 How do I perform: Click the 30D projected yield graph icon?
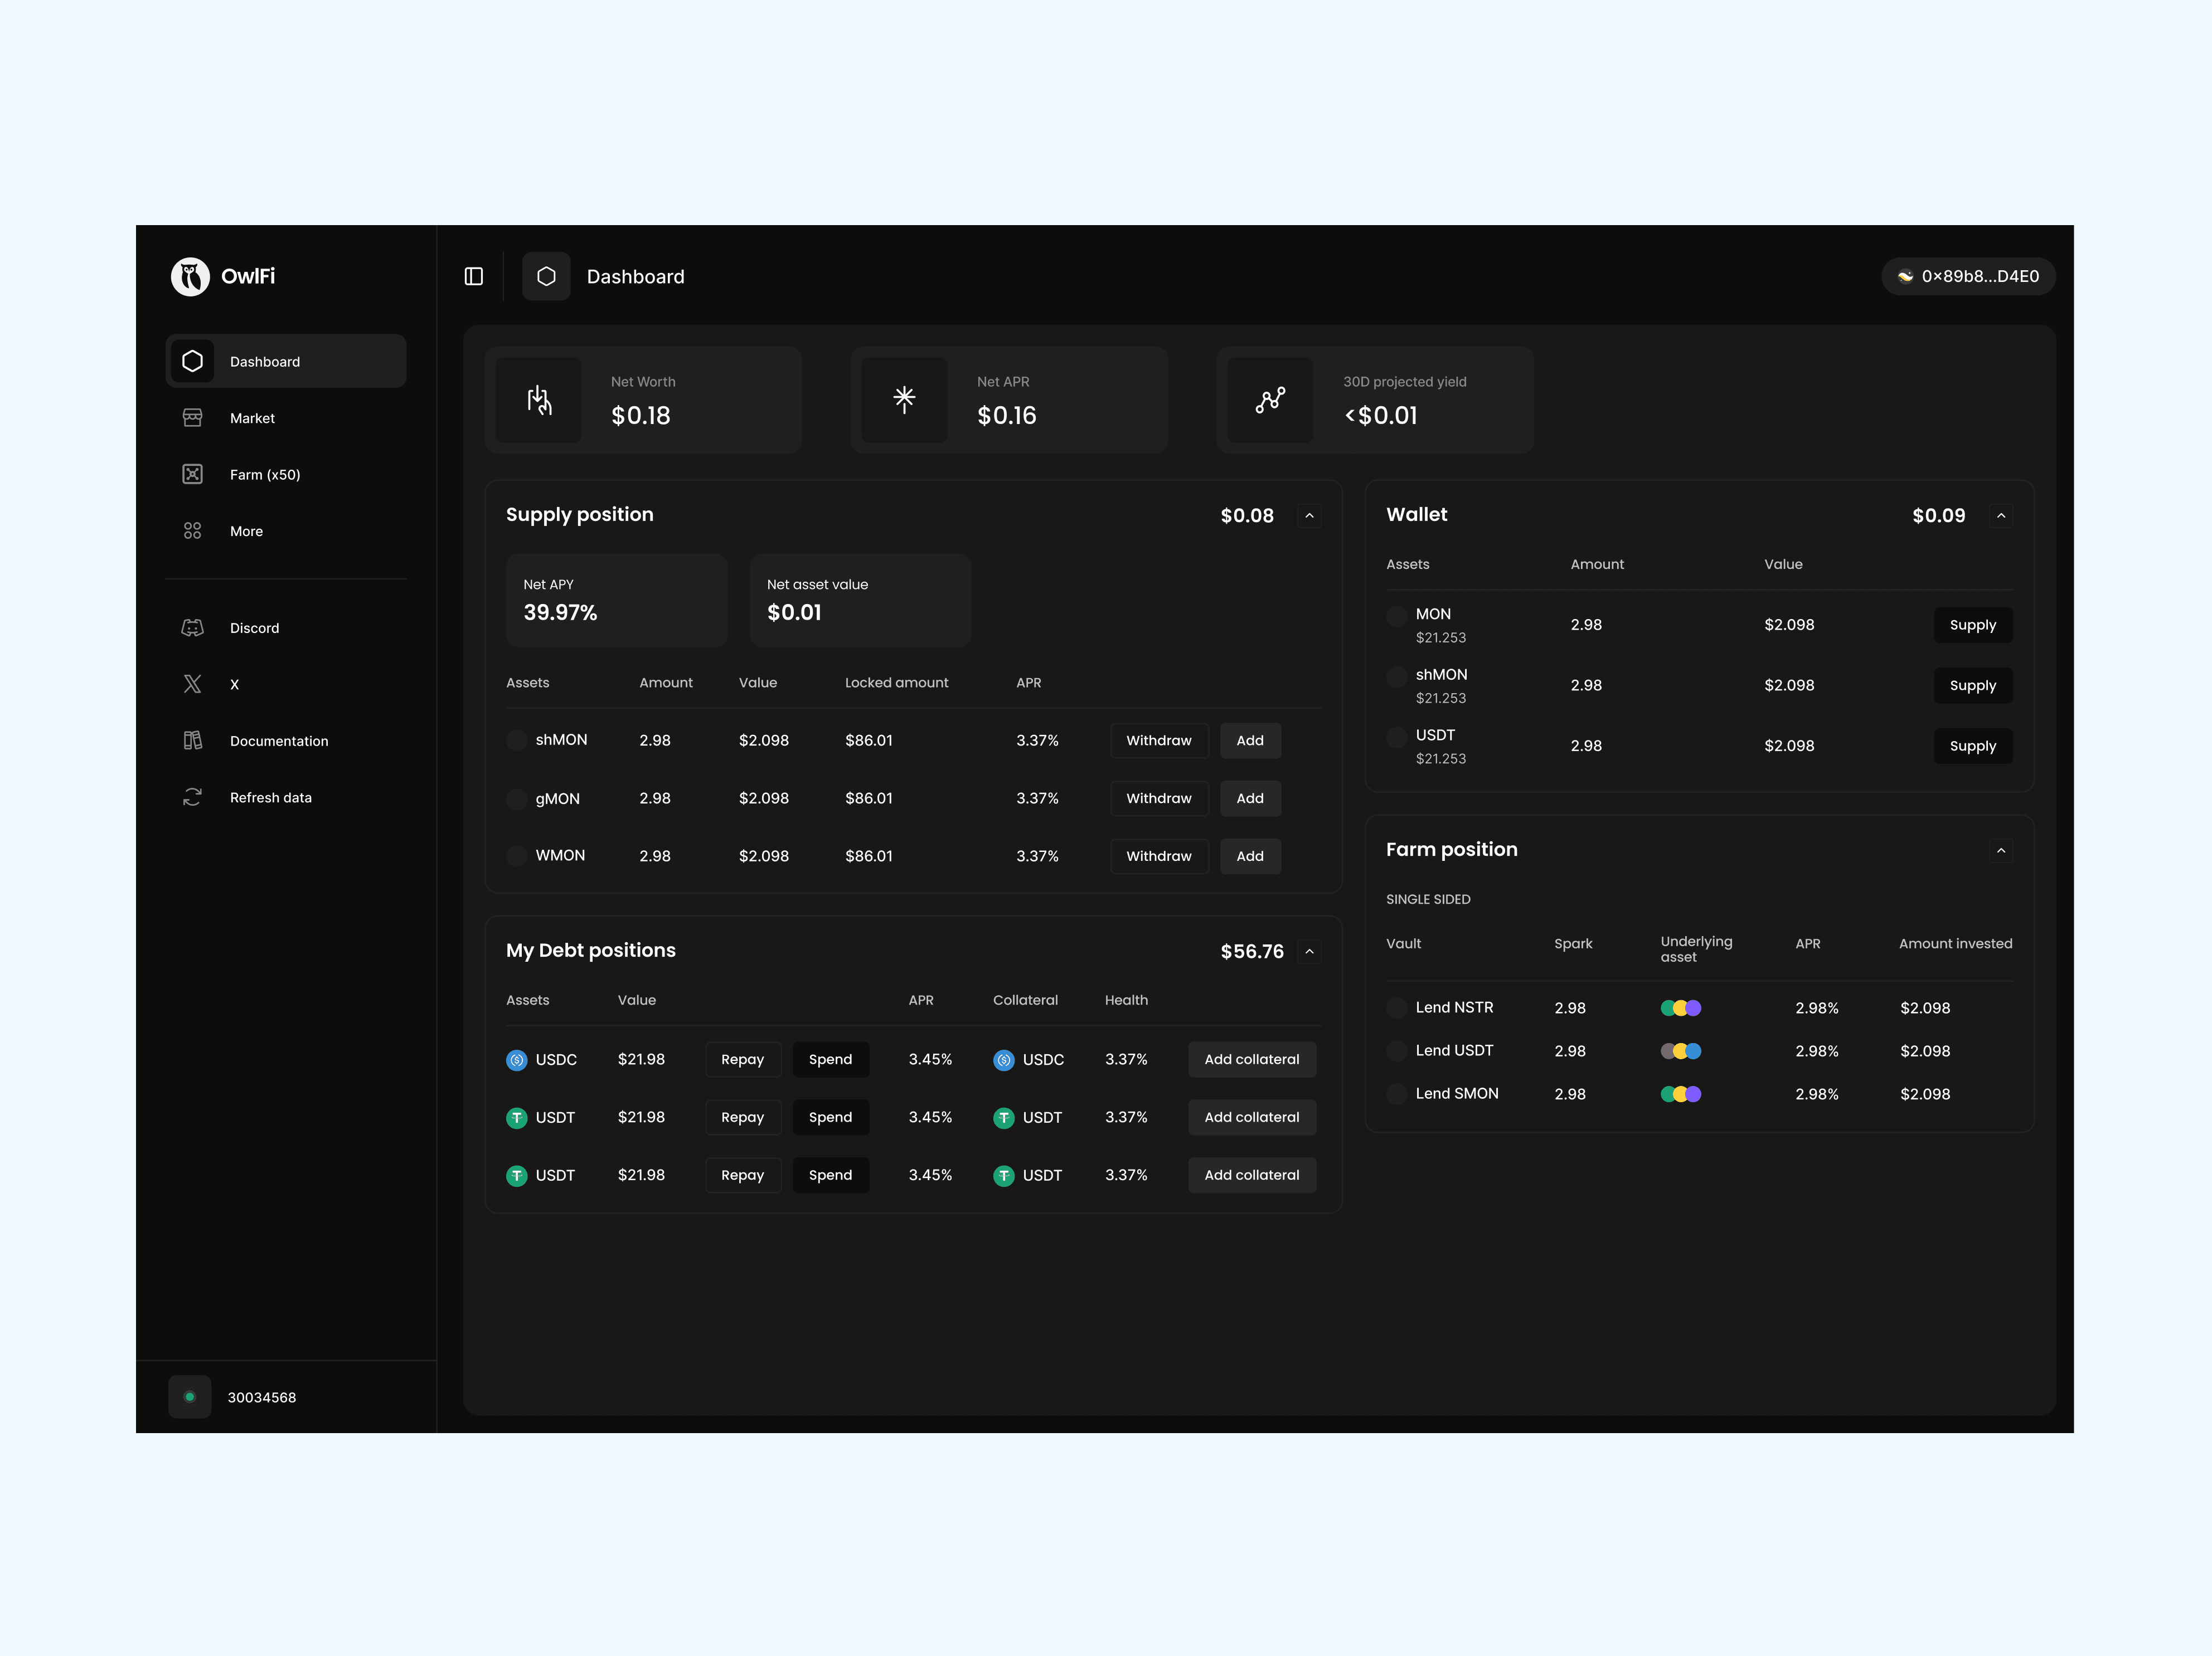coord(1270,400)
